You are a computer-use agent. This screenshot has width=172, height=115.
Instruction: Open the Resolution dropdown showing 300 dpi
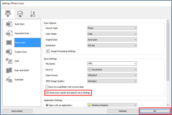click(x=112, y=45)
